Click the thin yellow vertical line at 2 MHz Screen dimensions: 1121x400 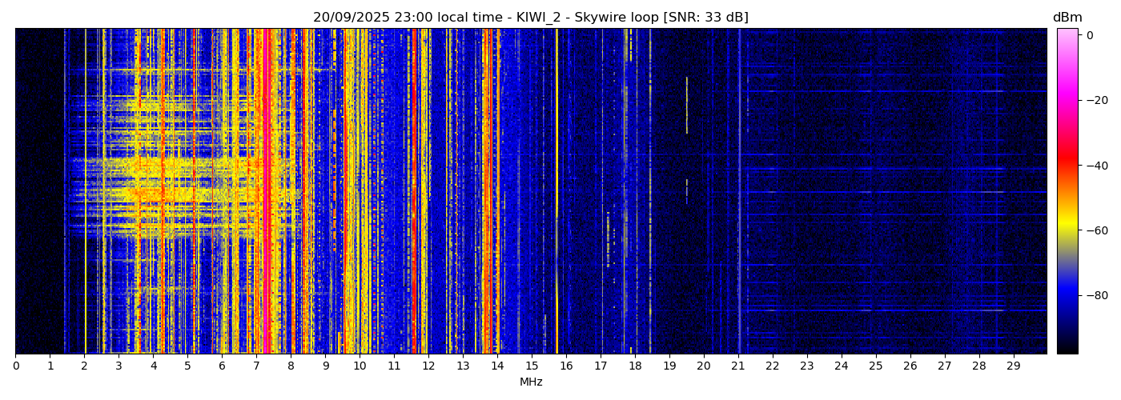(x=85, y=192)
